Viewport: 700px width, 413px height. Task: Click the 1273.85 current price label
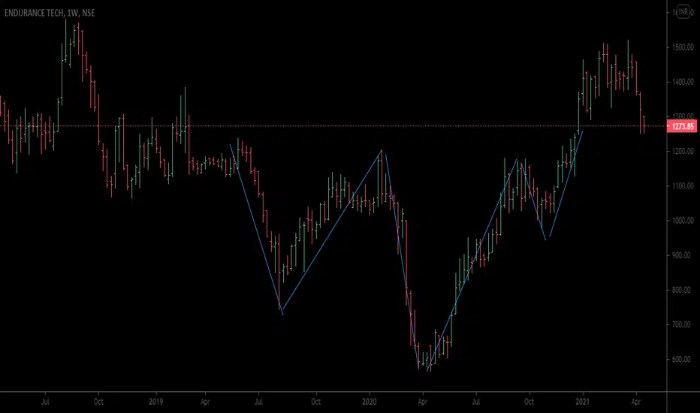pyautogui.click(x=683, y=126)
